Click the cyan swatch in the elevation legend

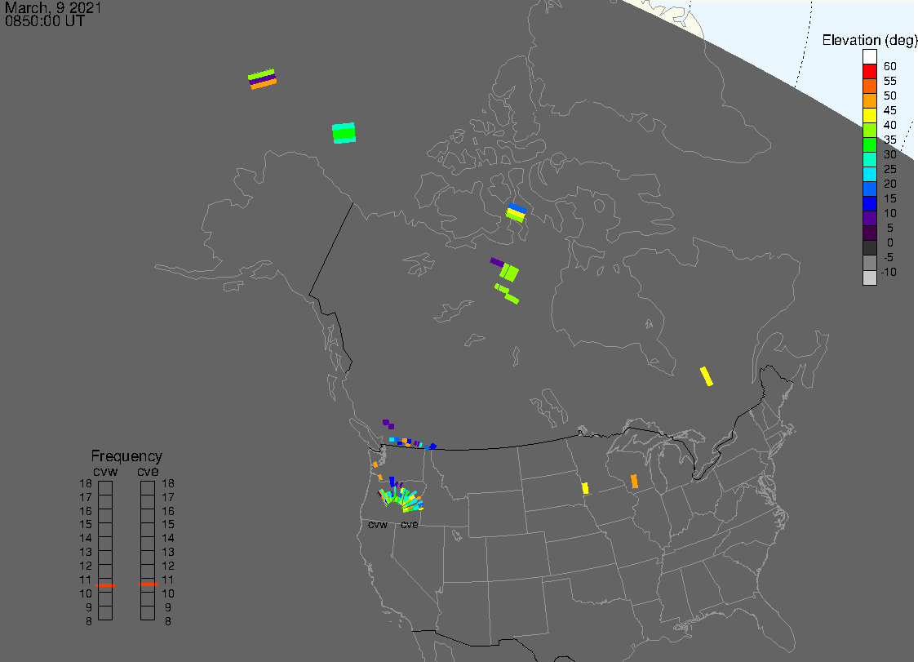click(869, 174)
